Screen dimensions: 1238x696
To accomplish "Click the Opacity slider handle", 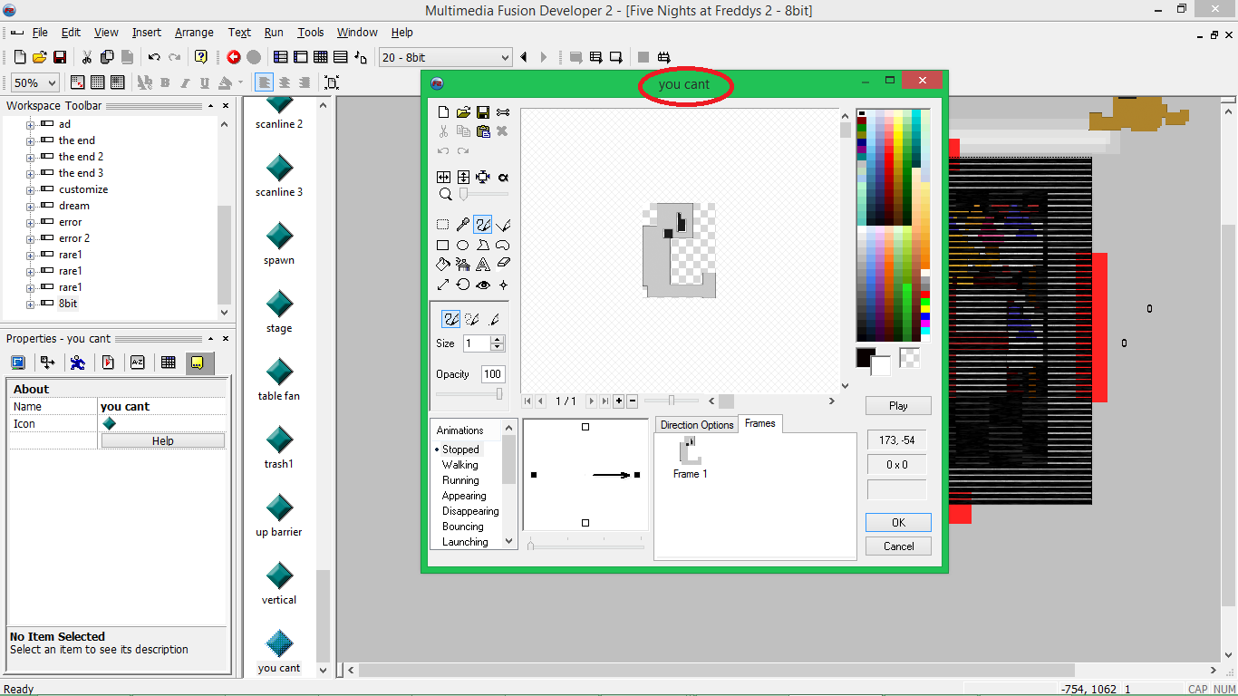I will (498, 393).
